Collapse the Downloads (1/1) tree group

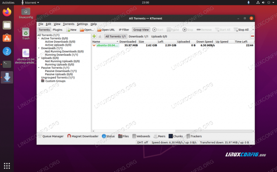(x=39, y=48)
